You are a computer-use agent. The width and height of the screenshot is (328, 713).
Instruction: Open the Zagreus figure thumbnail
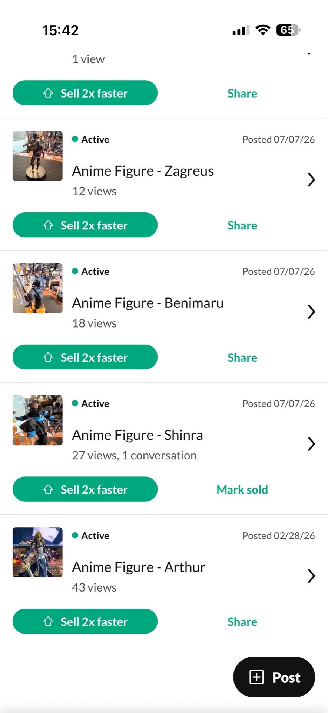(x=37, y=156)
